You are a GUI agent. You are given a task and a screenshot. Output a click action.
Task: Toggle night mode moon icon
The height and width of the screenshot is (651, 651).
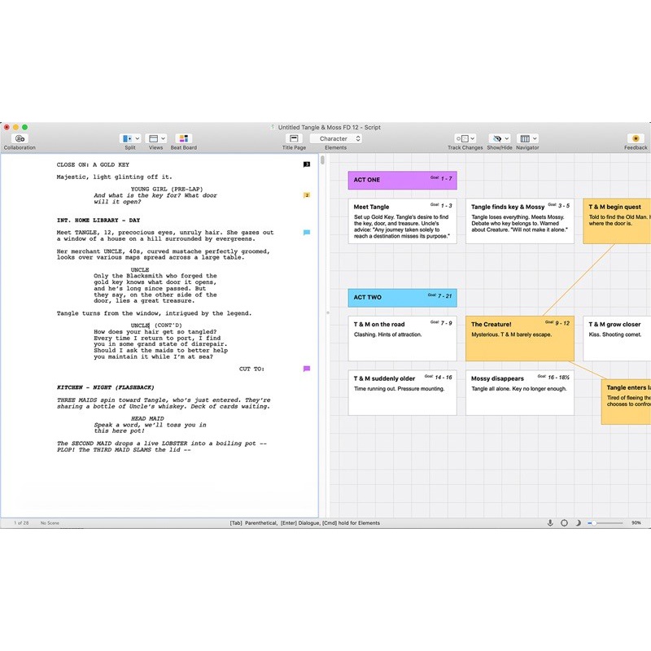578,522
